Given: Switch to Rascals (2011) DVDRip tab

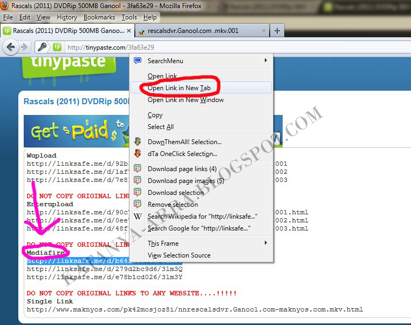Looking at the screenshot, I should (67, 31).
